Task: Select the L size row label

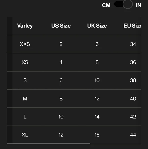Action: [25, 117]
